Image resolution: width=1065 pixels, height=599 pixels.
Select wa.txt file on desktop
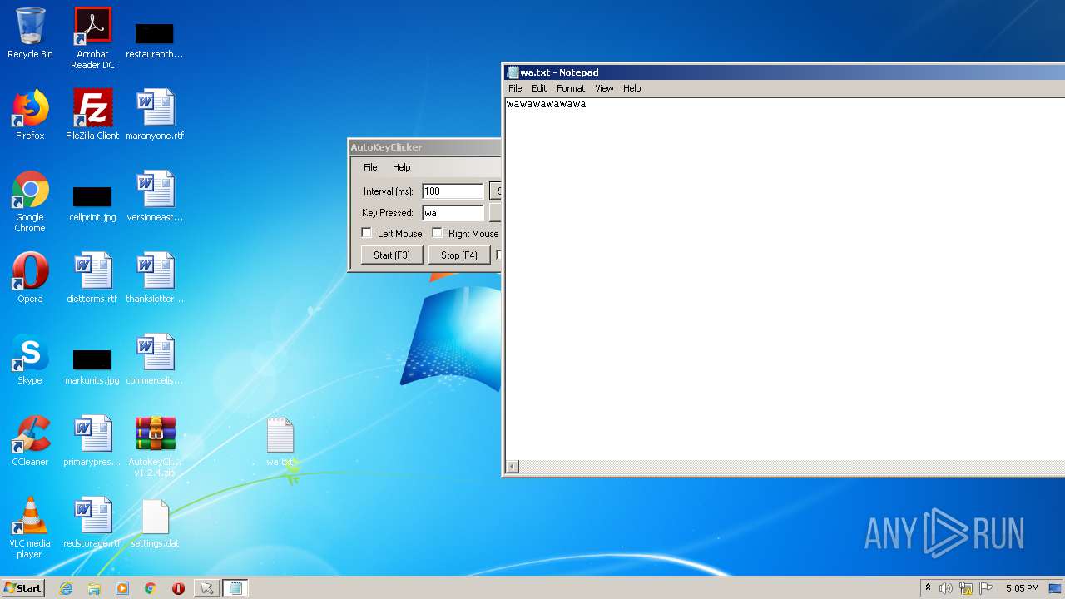pyautogui.click(x=280, y=442)
